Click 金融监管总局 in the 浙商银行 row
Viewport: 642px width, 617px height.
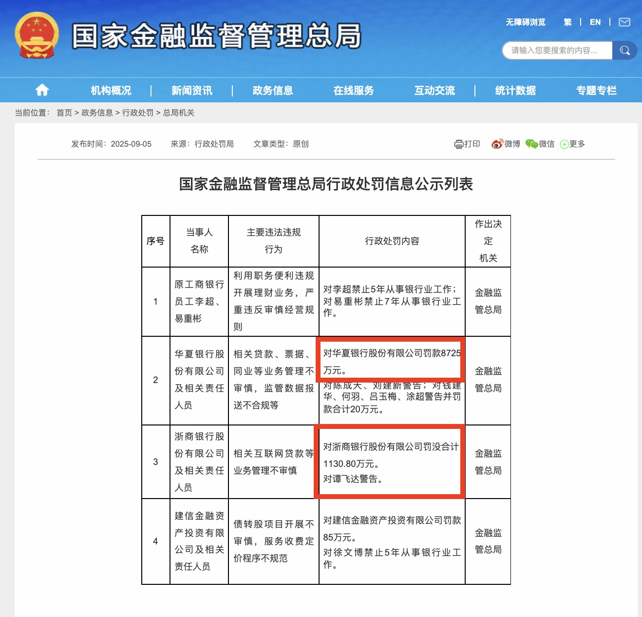tap(488, 462)
